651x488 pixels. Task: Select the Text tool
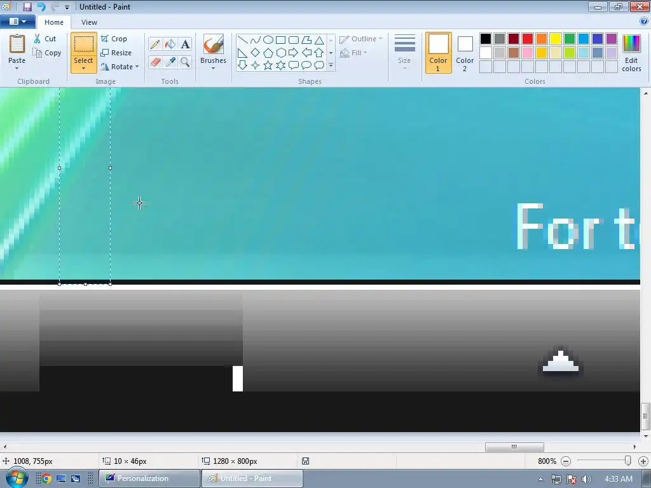(x=185, y=44)
